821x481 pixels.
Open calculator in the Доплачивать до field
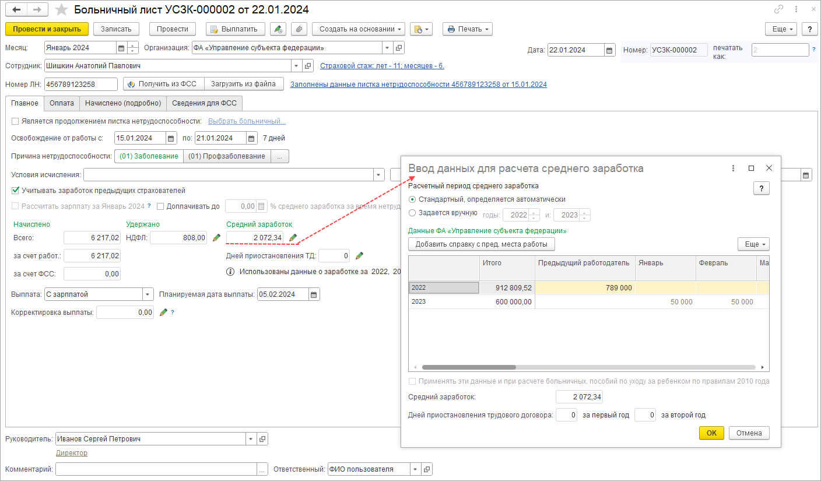coord(262,206)
